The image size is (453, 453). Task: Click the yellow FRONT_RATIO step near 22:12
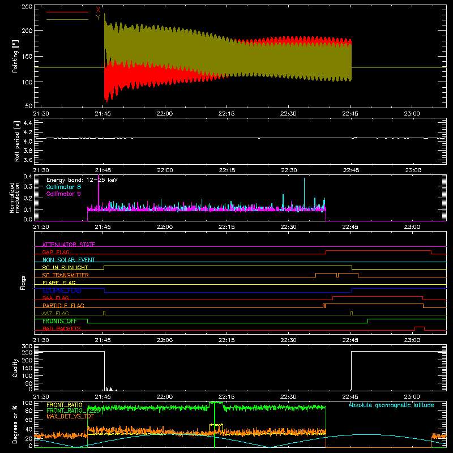pos(216,425)
